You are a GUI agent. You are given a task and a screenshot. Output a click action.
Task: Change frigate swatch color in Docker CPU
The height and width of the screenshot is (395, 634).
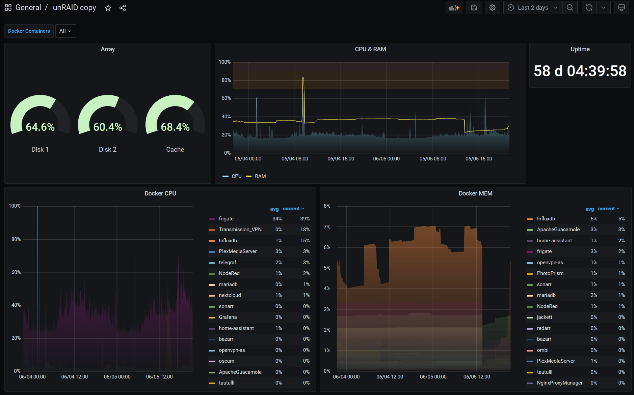(x=212, y=219)
